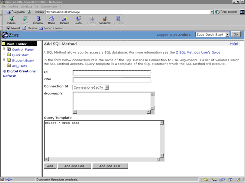The height and width of the screenshot is (183, 245).
Task: Open the File menu
Action: tap(4, 7)
